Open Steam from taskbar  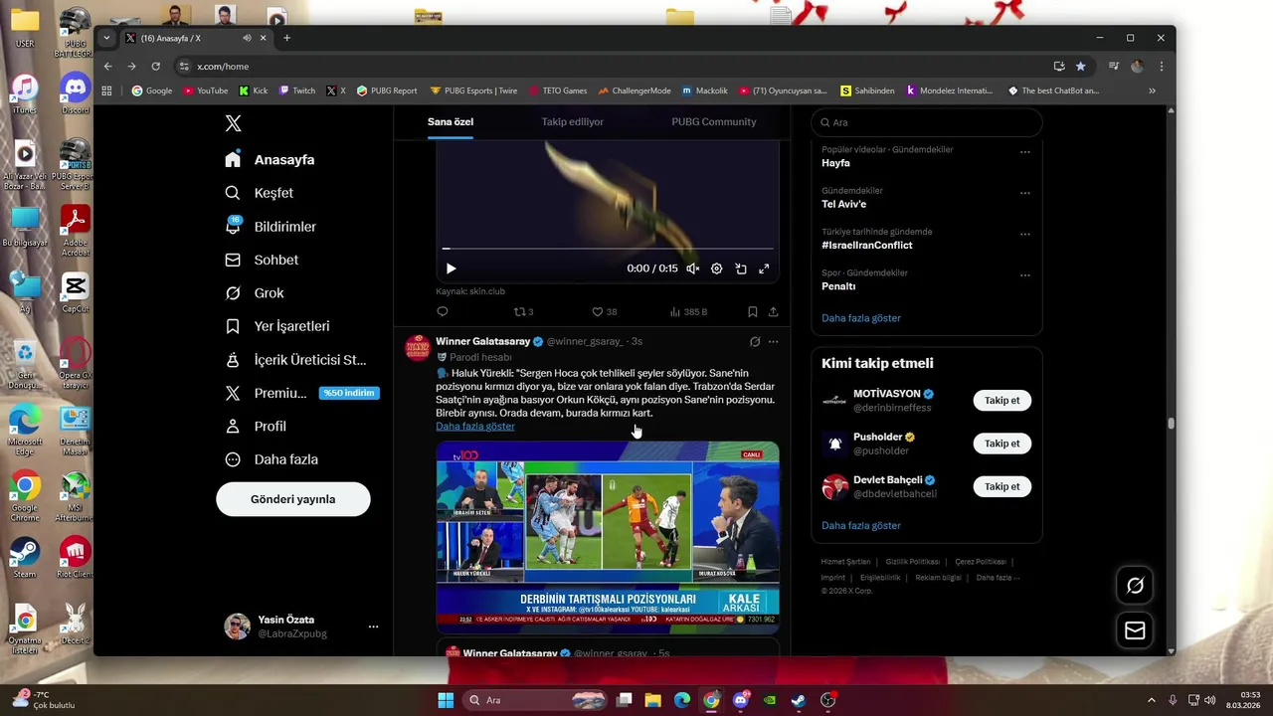click(x=798, y=700)
